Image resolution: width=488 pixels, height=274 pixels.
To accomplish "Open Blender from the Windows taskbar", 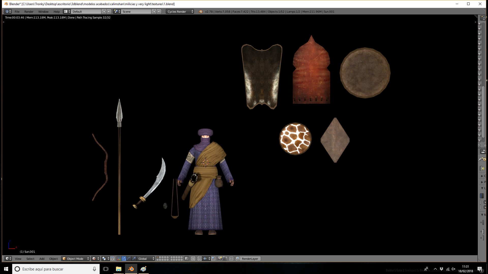I will [131, 269].
